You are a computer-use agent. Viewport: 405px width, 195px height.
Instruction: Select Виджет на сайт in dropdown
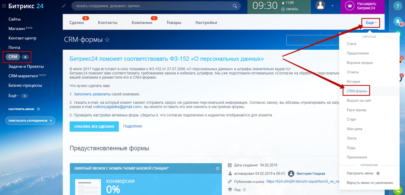click(359, 101)
